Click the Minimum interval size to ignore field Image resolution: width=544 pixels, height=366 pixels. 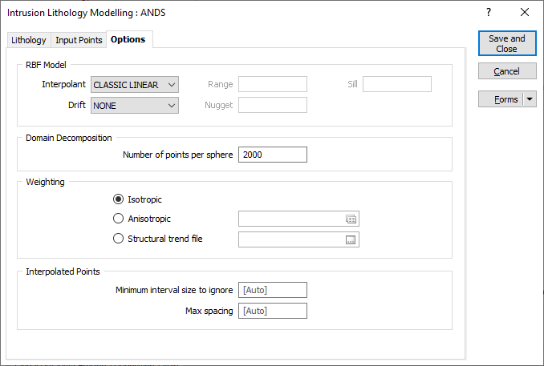click(x=273, y=290)
